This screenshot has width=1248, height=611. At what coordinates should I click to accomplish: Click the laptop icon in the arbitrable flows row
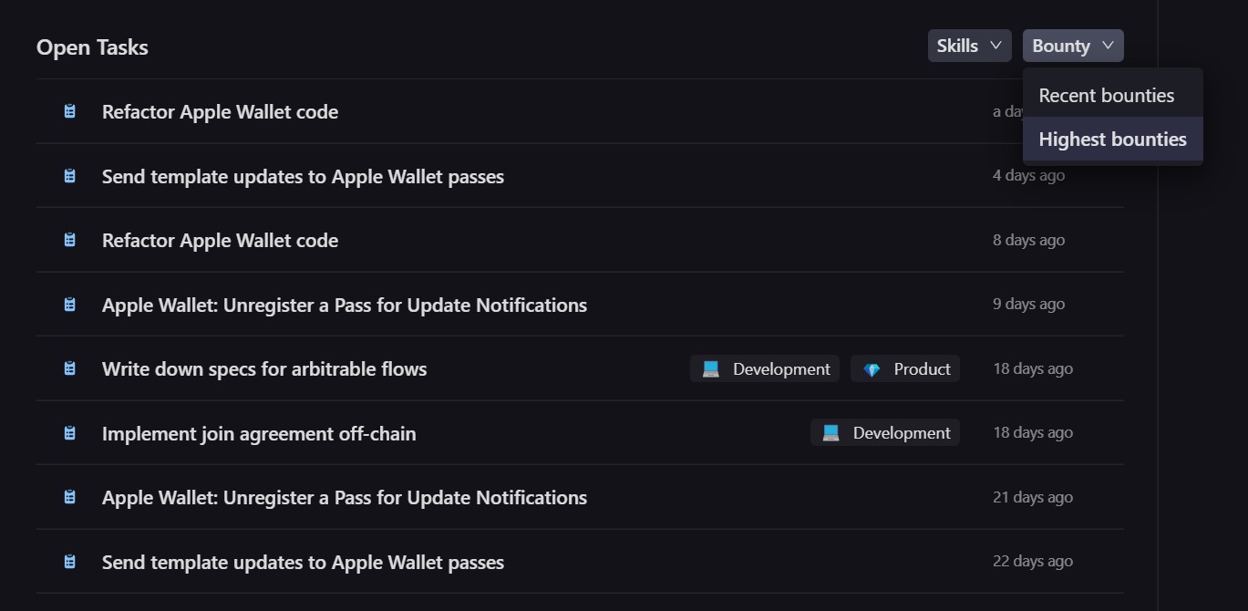(711, 369)
